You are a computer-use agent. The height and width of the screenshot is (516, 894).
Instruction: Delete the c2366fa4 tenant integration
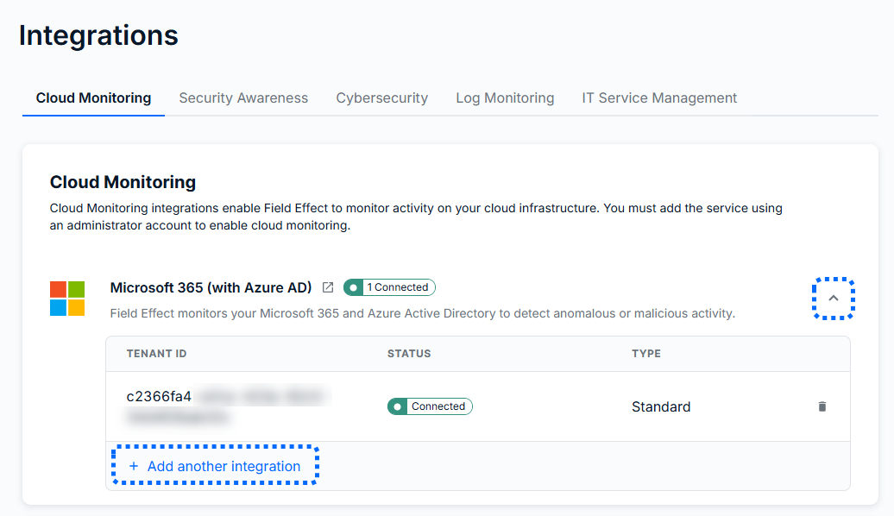point(822,406)
